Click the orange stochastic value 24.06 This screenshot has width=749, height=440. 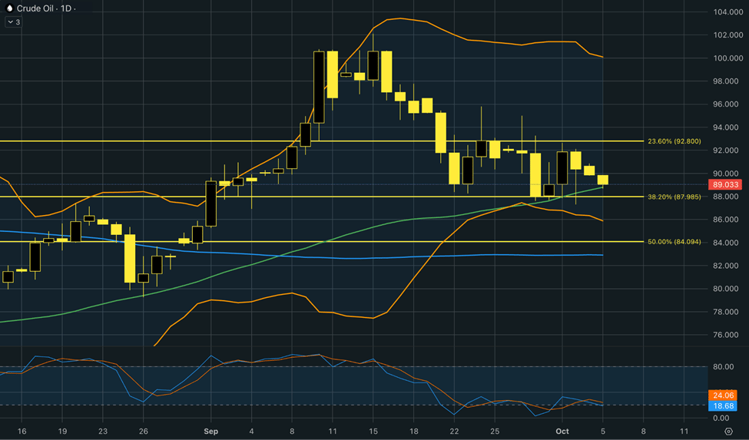723,395
